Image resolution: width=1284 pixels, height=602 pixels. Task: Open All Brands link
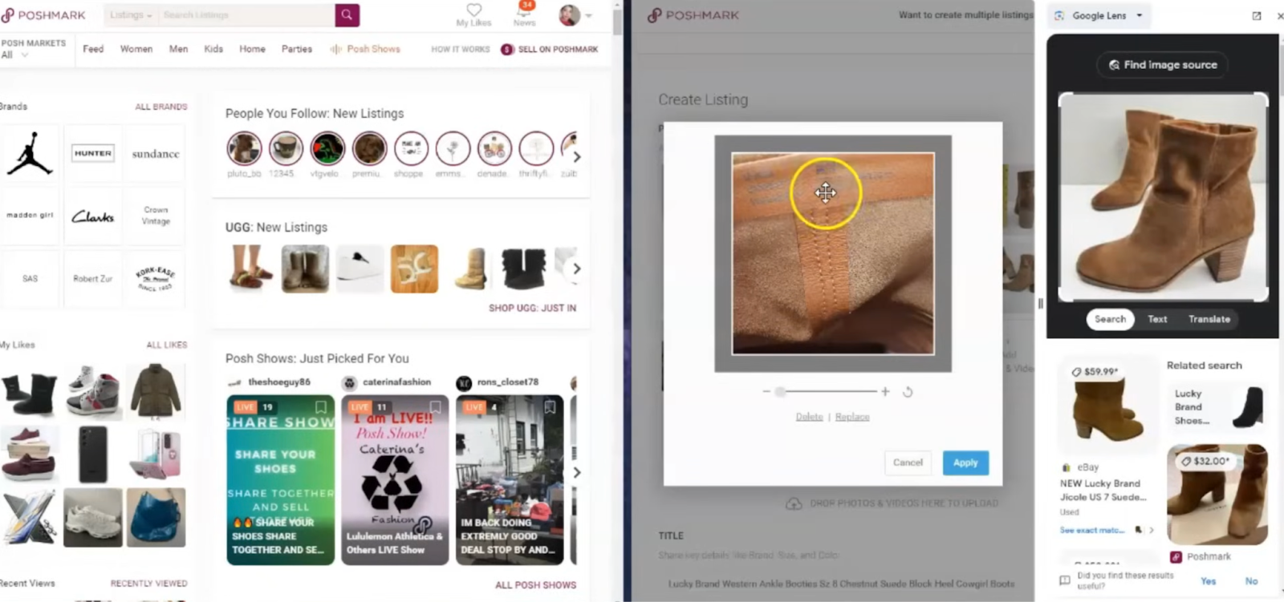coord(160,107)
